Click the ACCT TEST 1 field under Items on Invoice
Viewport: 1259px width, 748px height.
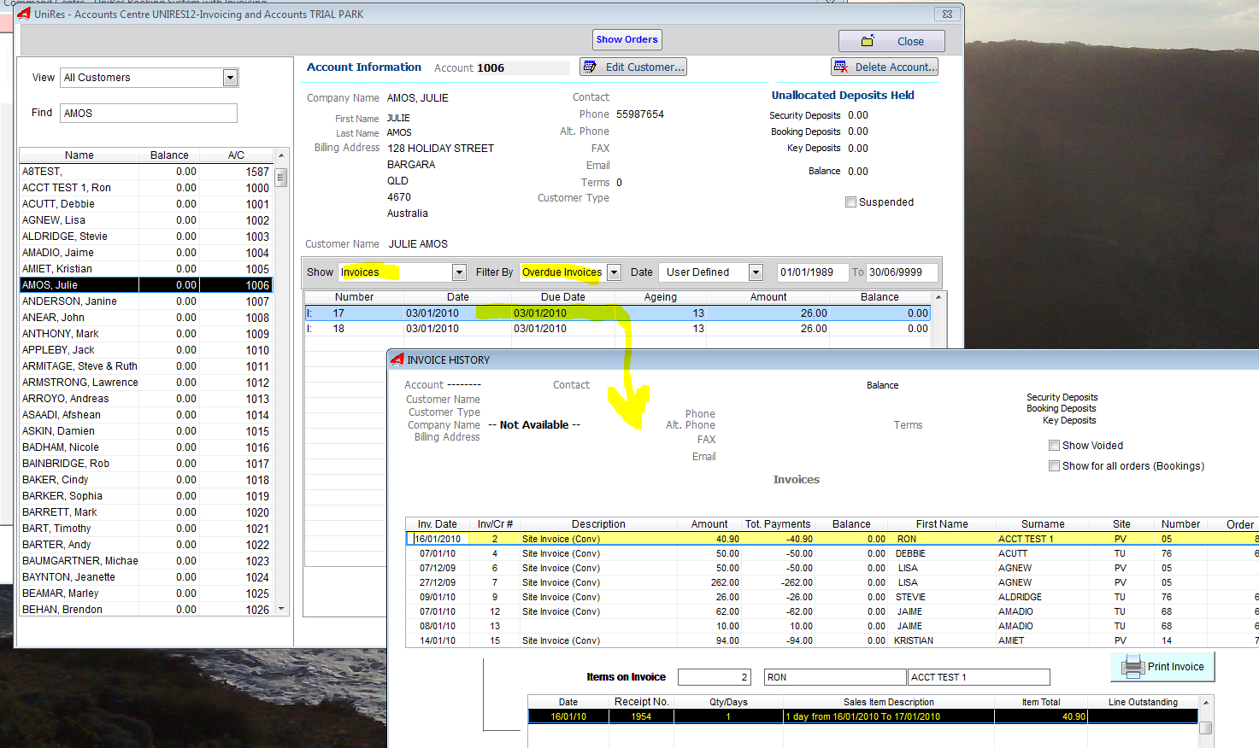(979, 677)
